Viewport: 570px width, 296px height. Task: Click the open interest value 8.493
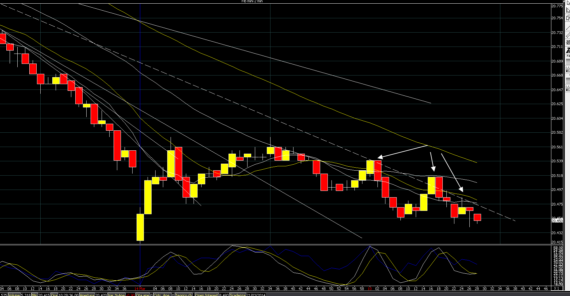224,295
